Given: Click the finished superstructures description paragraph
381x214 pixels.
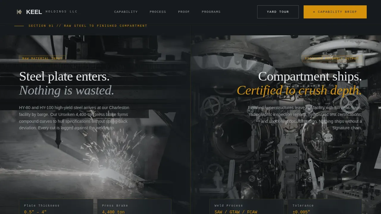Looking at the screenshot, I should coord(305,118).
